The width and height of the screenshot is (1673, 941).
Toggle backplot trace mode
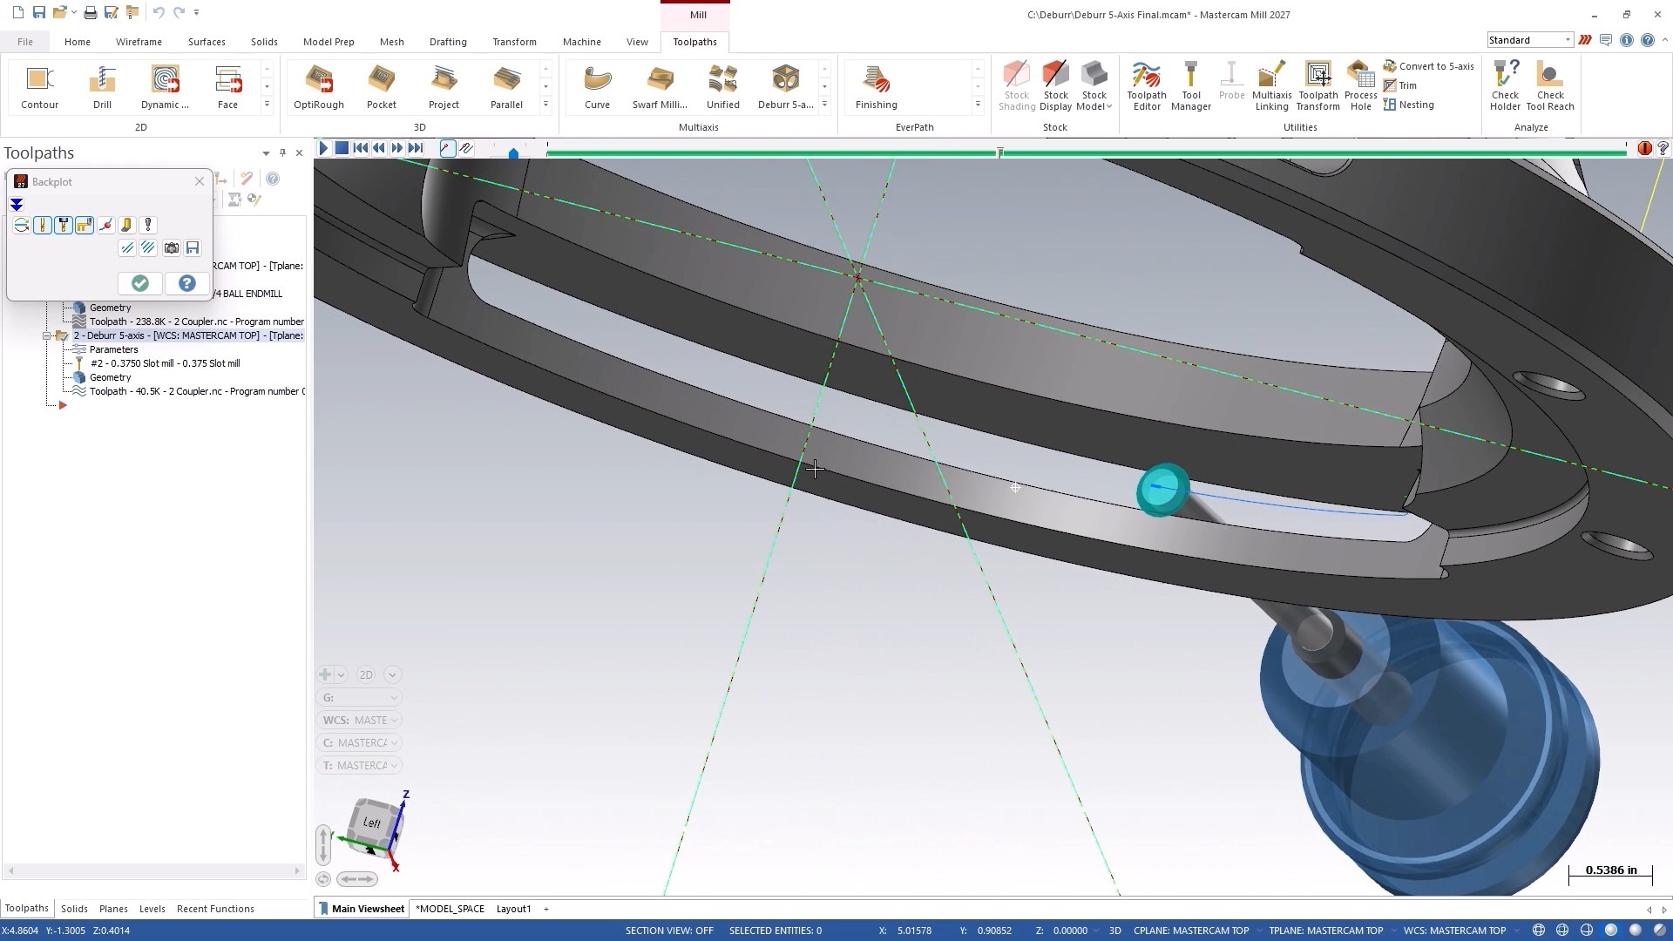click(447, 148)
